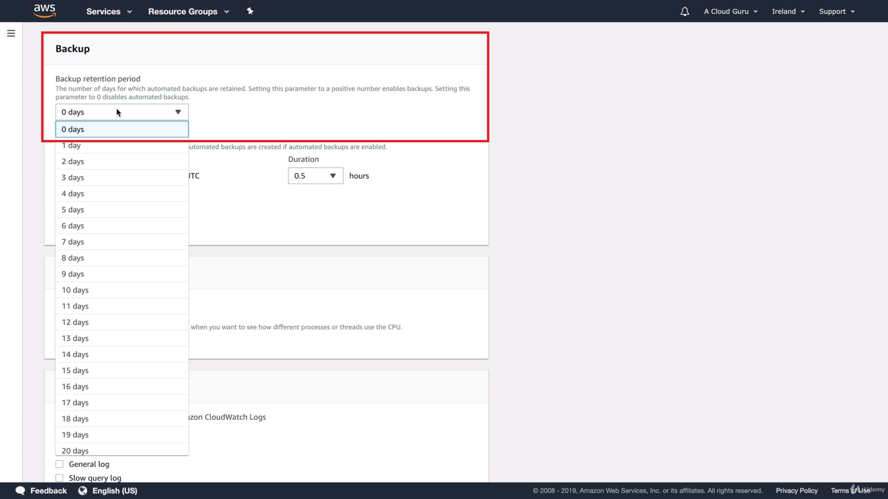Open the Privacy Policy link
Viewport: 888px width, 499px height.
(x=796, y=491)
